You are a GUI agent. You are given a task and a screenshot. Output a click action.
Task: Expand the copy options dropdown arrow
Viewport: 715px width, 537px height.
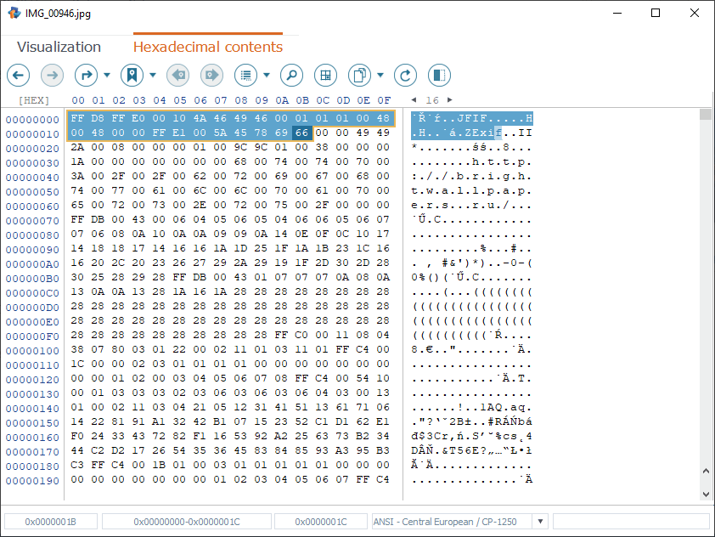point(380,75)
